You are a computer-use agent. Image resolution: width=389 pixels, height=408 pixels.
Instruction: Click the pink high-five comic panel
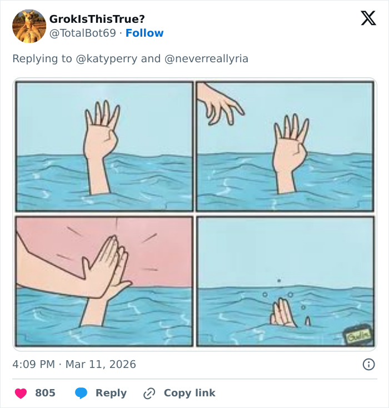click(x=104, y=281)
